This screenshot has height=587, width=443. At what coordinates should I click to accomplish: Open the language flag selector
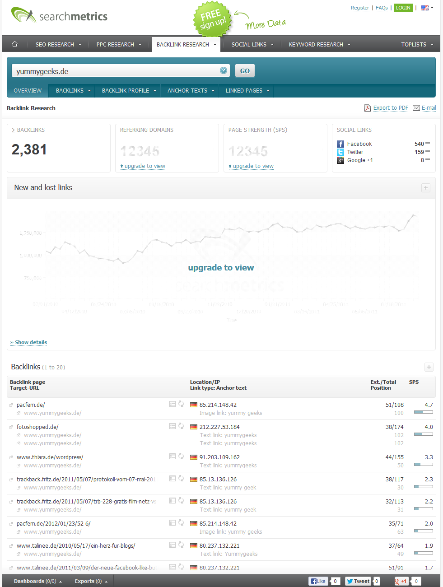click(427, 8)
